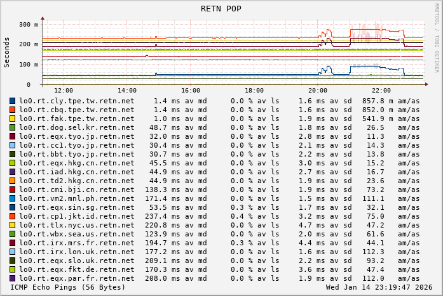This screenshot has width=443, height=296.
Task: Click the RRDTOOL / TOBI OETIKER watermark
Action: (x=437, y=37)
